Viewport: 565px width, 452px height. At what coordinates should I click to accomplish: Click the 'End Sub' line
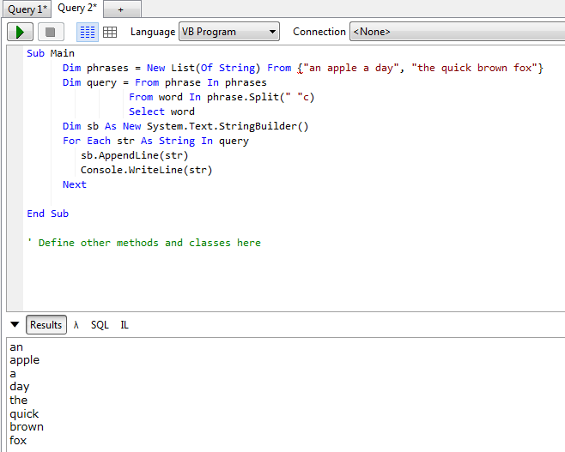(47, 214)
